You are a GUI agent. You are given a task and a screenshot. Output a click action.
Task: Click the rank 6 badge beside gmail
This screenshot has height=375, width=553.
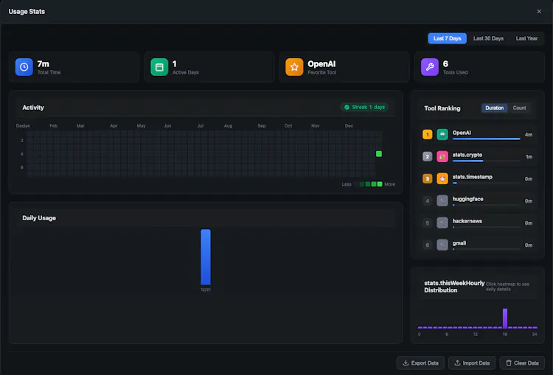coord(427,245)
